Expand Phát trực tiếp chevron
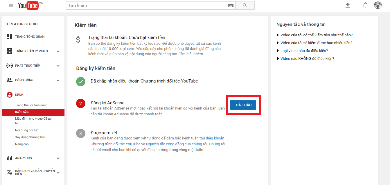Screen dimensions: 390x190 (x=58, y=66)
